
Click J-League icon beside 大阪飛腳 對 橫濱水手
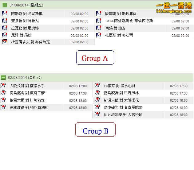[3, 86]
